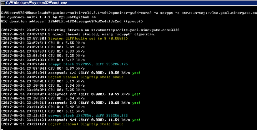Image resolution: width=257 pixels, height=130 pixels.
Task: Click the 'scrypt block 1227855' line
Action: [x=64, y=64]
